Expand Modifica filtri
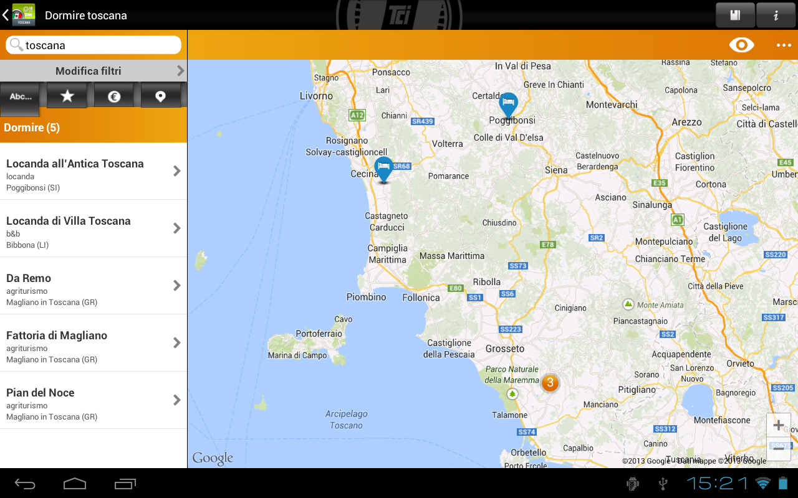Screen dimensions: 798x498 (94, 71)
